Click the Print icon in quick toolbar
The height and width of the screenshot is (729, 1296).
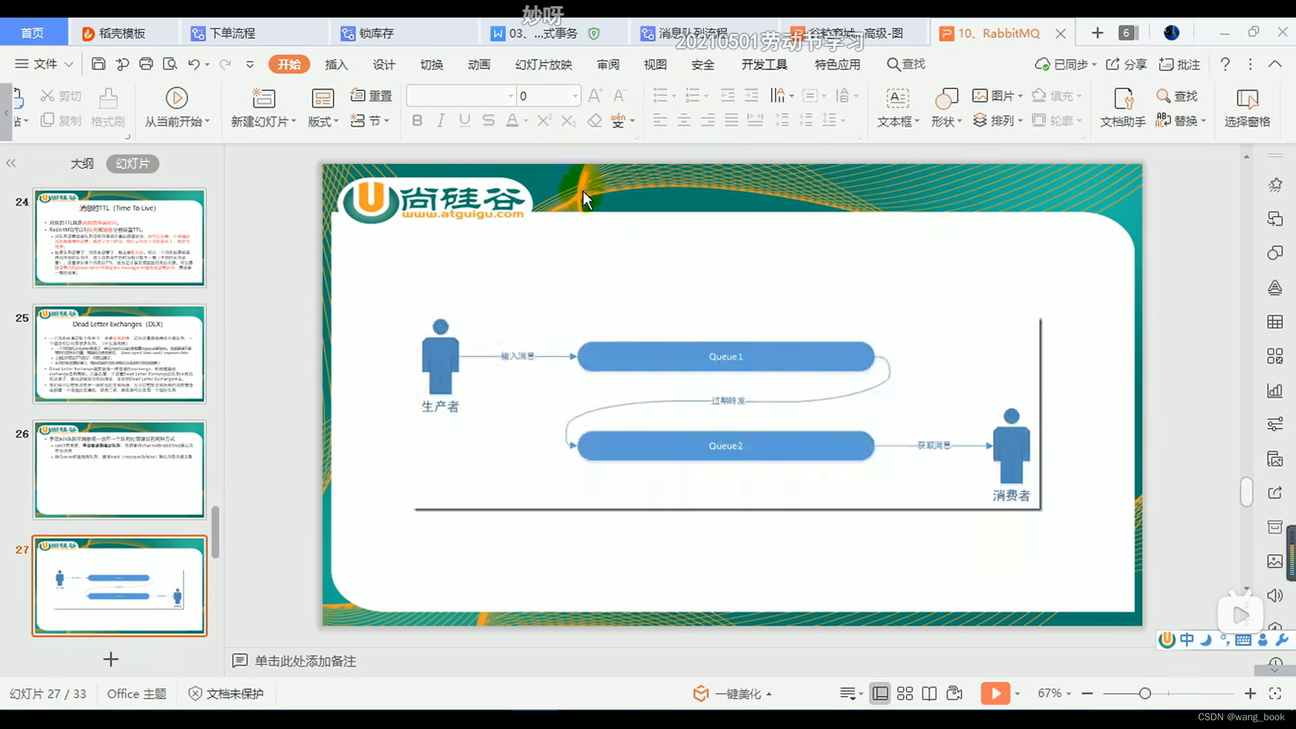coord(146,64)
